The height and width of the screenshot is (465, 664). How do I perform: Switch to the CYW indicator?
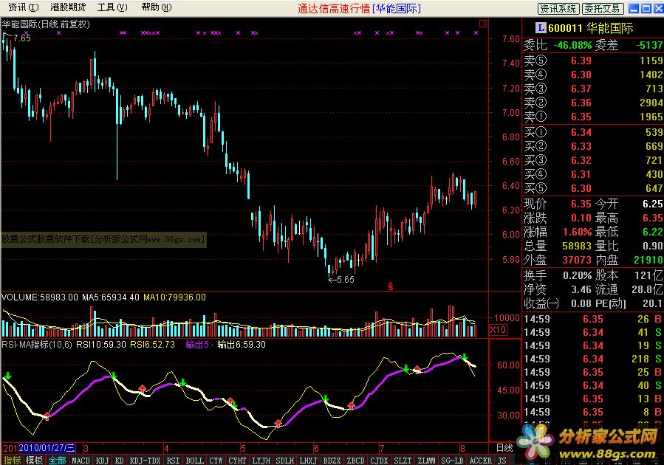point(216,461)
